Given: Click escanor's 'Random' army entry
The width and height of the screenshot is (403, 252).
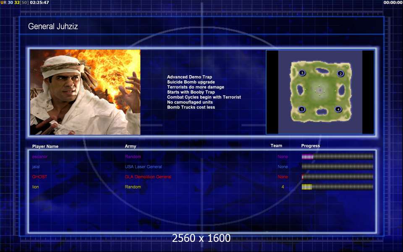Looking at the screenshot, I should coord(133,157).
